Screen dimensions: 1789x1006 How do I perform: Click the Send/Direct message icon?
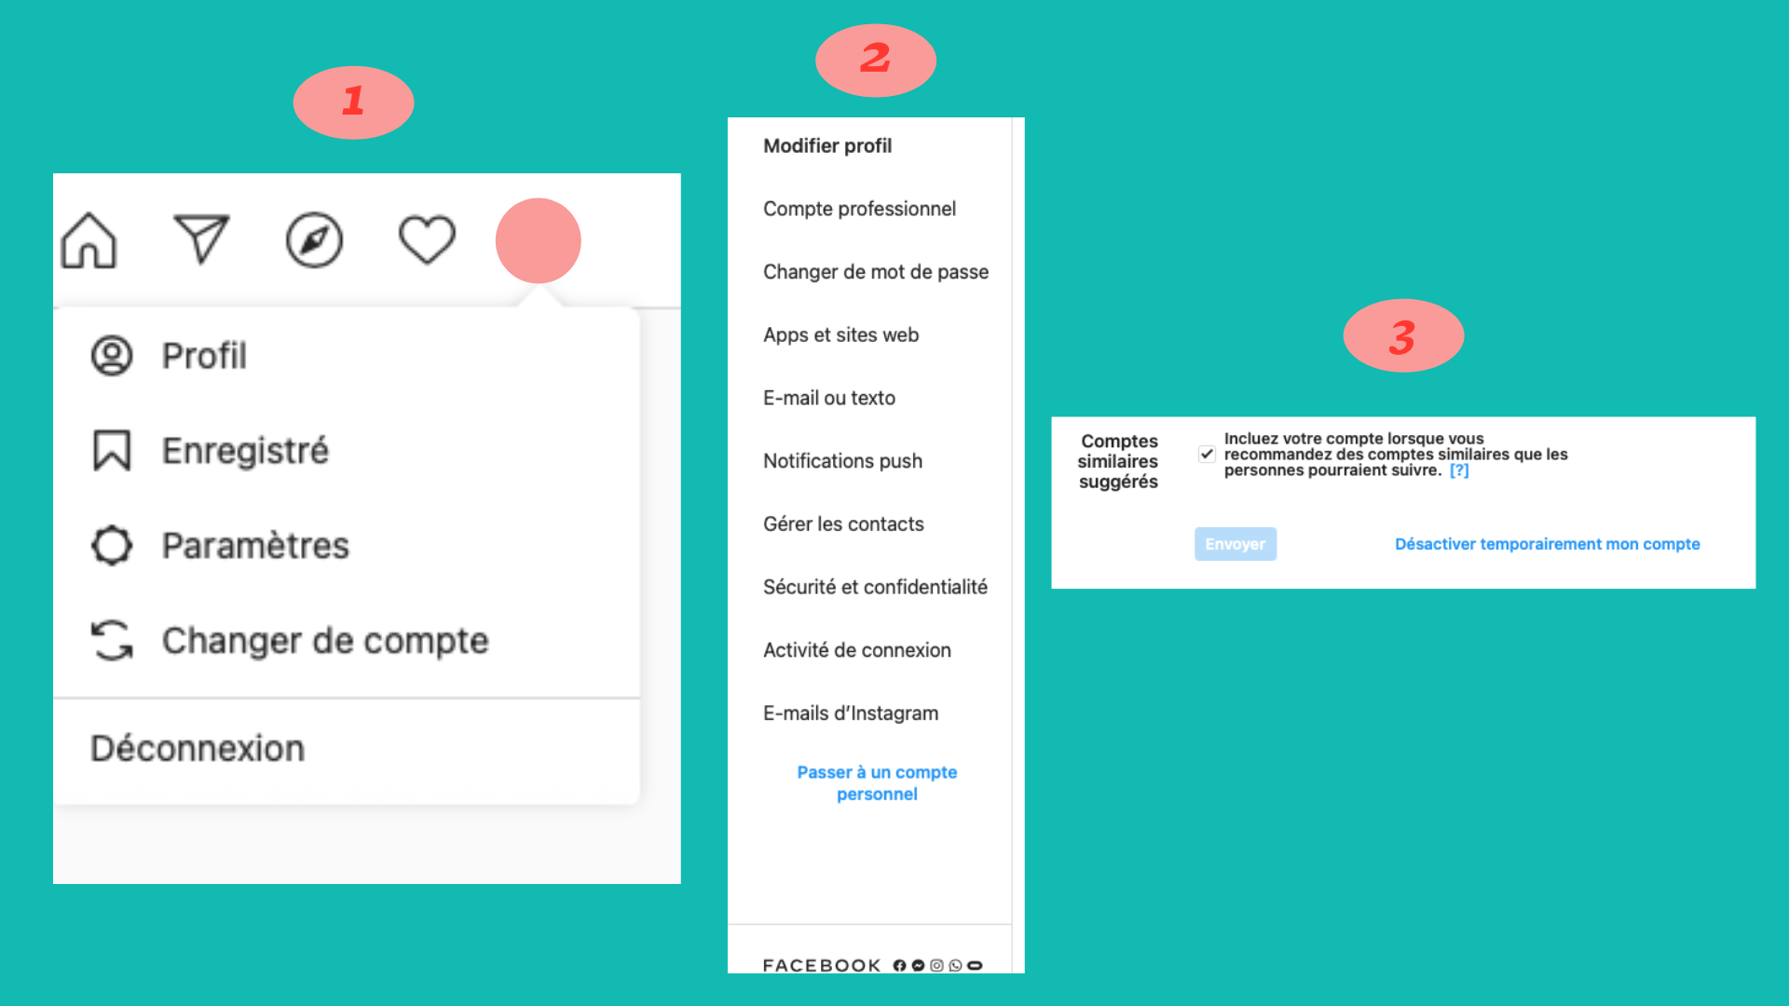click(x=203, y=239)
